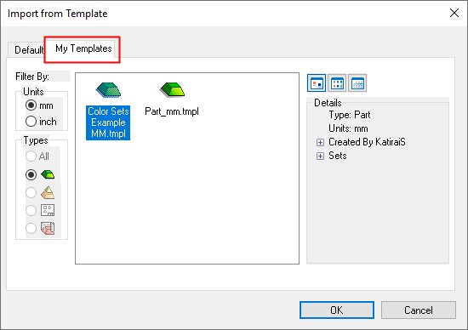Open the My Templates tab

tap(83, 48)
